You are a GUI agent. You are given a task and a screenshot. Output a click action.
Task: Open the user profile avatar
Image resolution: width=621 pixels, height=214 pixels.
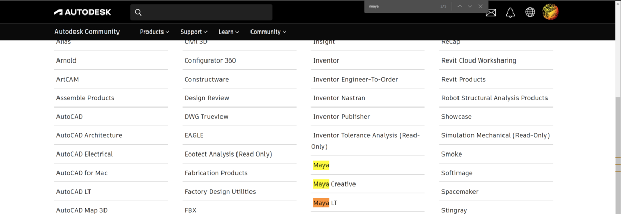click(x=551, y=12)
